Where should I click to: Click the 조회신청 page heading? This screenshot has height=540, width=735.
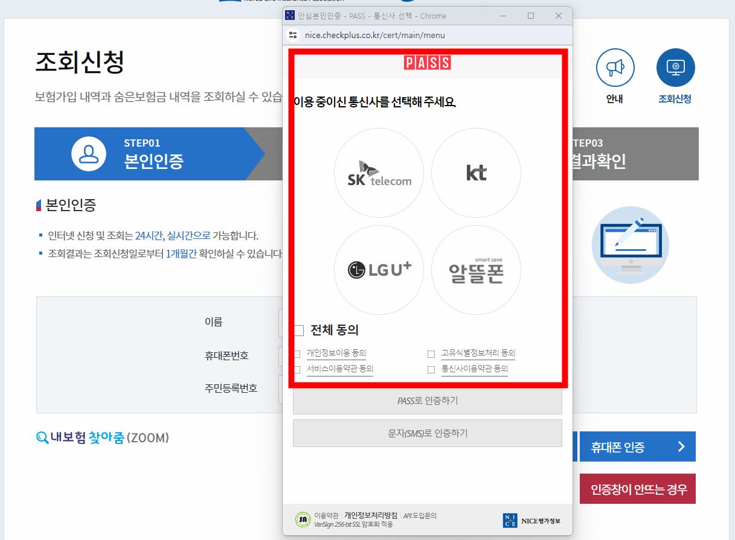coord(80,62)
